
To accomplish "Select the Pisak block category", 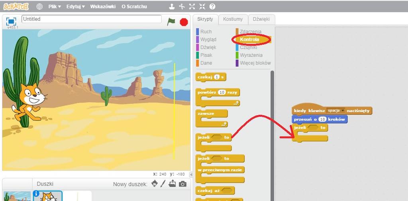I will pyautogui.click(x=206, y=55).
